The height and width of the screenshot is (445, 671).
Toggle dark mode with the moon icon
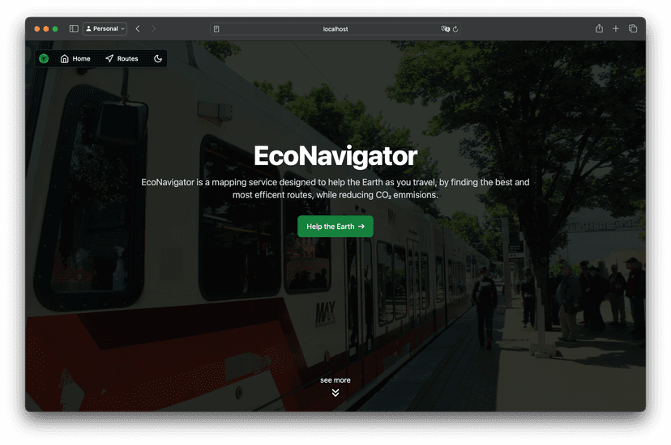coord(158,58)
